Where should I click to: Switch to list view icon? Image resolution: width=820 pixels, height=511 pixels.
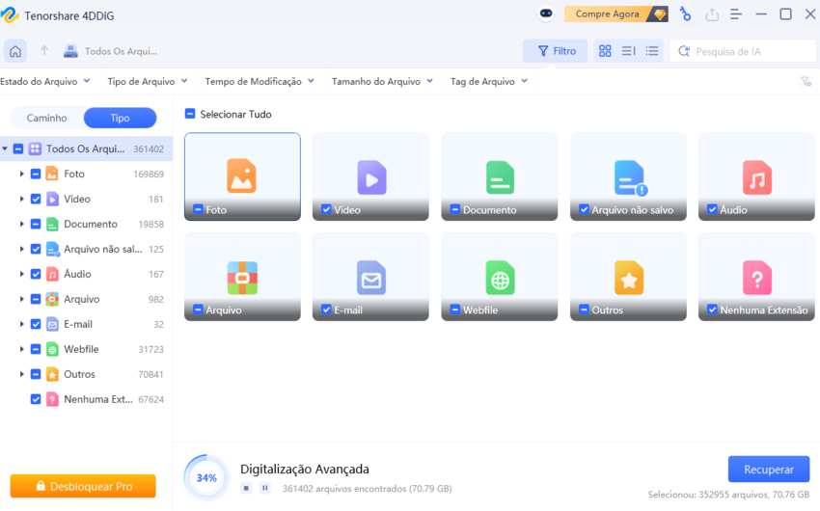652,51
